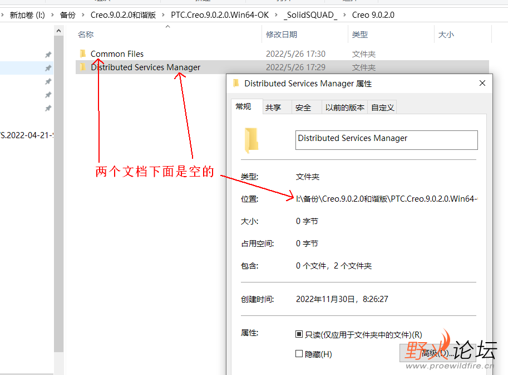Sort by 大小 column header
The width and height of the screenshot is (508, 375).
[446, 35]
